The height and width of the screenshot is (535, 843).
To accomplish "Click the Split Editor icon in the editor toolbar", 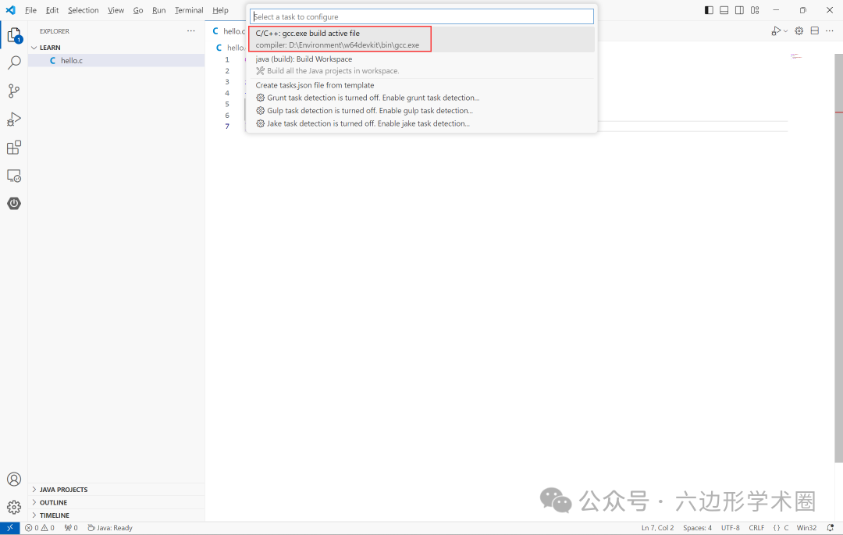I will point(814,30).
